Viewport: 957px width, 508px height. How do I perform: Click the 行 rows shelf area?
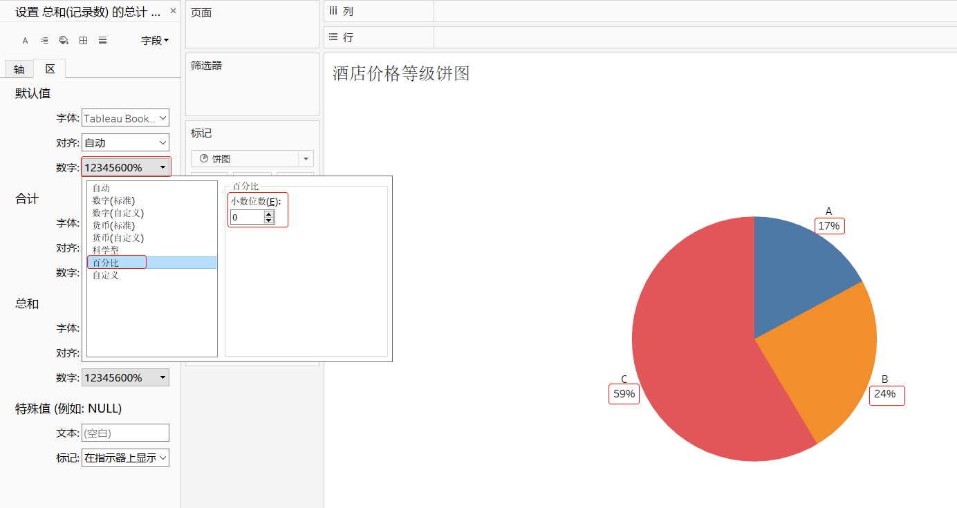695,37
